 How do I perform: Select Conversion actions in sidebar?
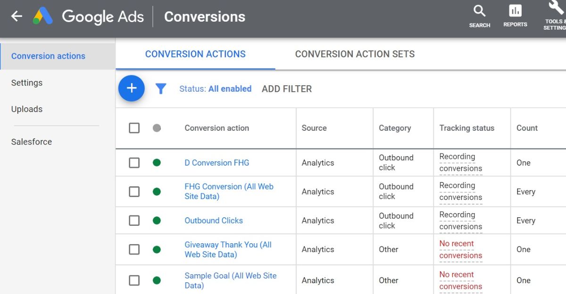[x=58, y=56]
